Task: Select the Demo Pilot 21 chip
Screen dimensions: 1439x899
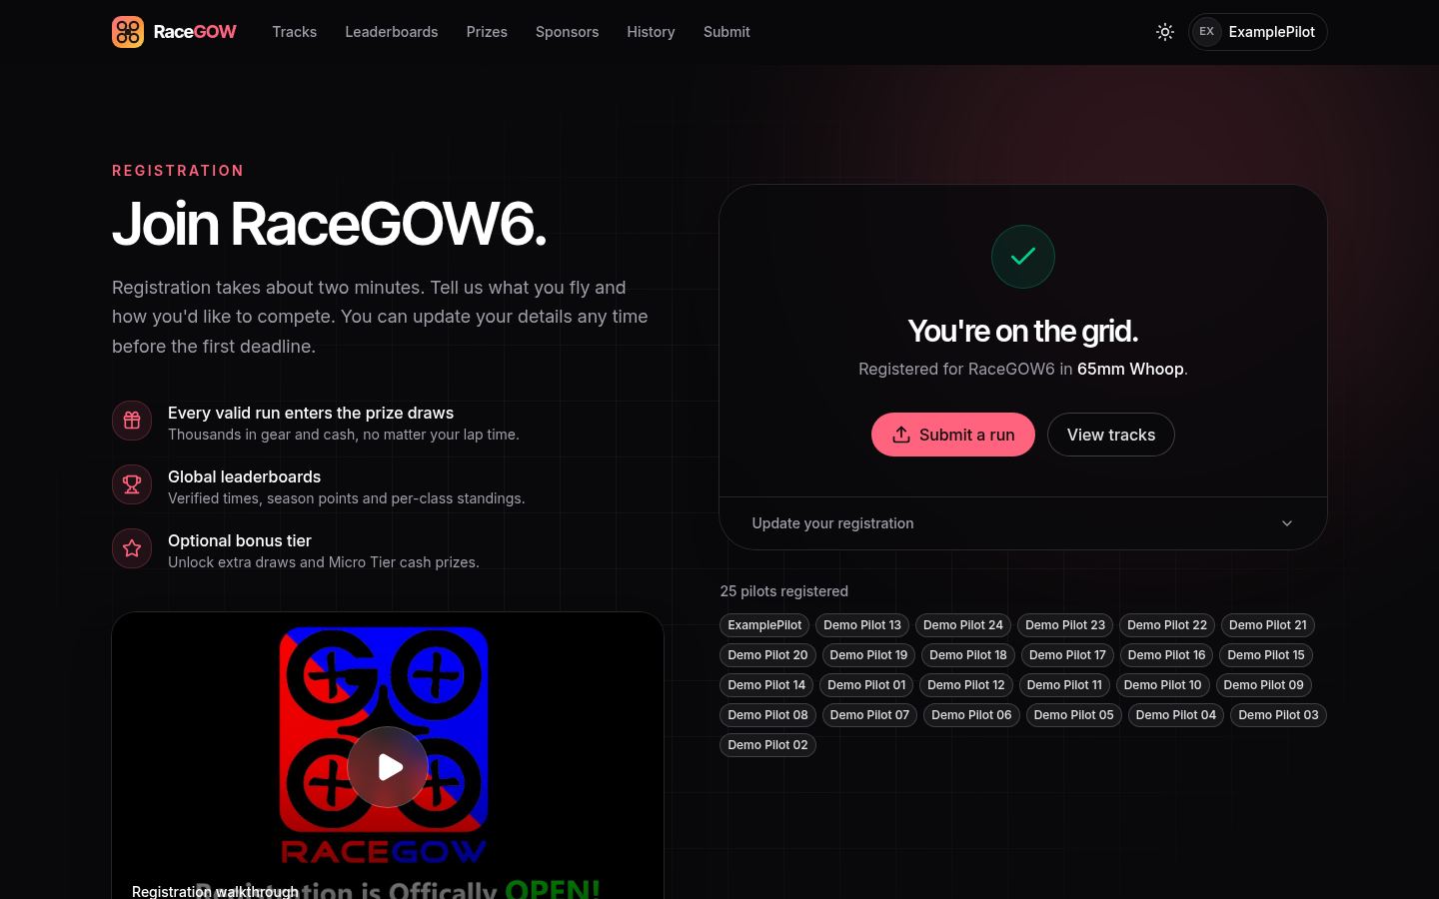Action: [1268, 625]
